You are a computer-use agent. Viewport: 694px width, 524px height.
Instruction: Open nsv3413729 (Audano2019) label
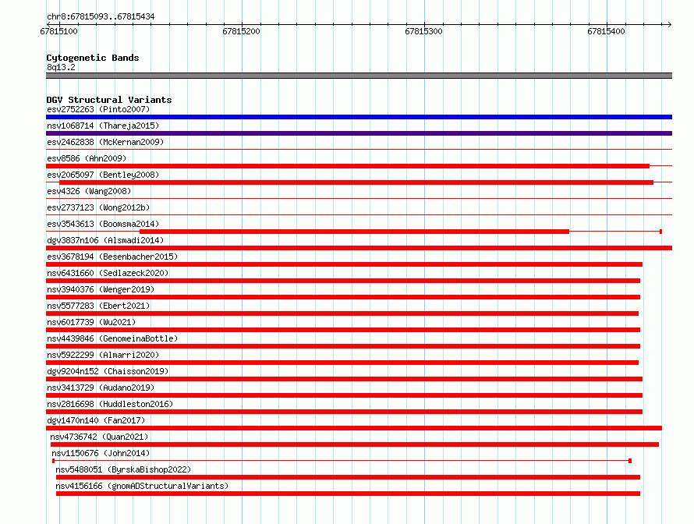point(101,388)
